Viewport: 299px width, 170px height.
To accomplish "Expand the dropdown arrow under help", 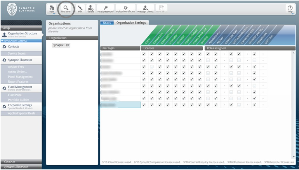I will tap(292, 14).
